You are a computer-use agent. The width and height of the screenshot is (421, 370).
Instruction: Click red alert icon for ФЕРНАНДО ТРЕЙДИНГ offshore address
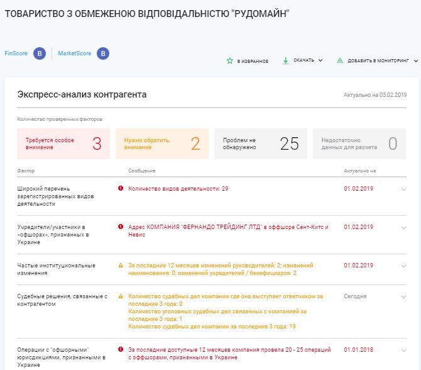click(x=121, y=227)
